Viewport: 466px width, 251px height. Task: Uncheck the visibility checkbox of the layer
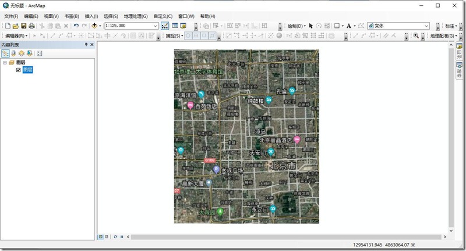pos(19,70)
